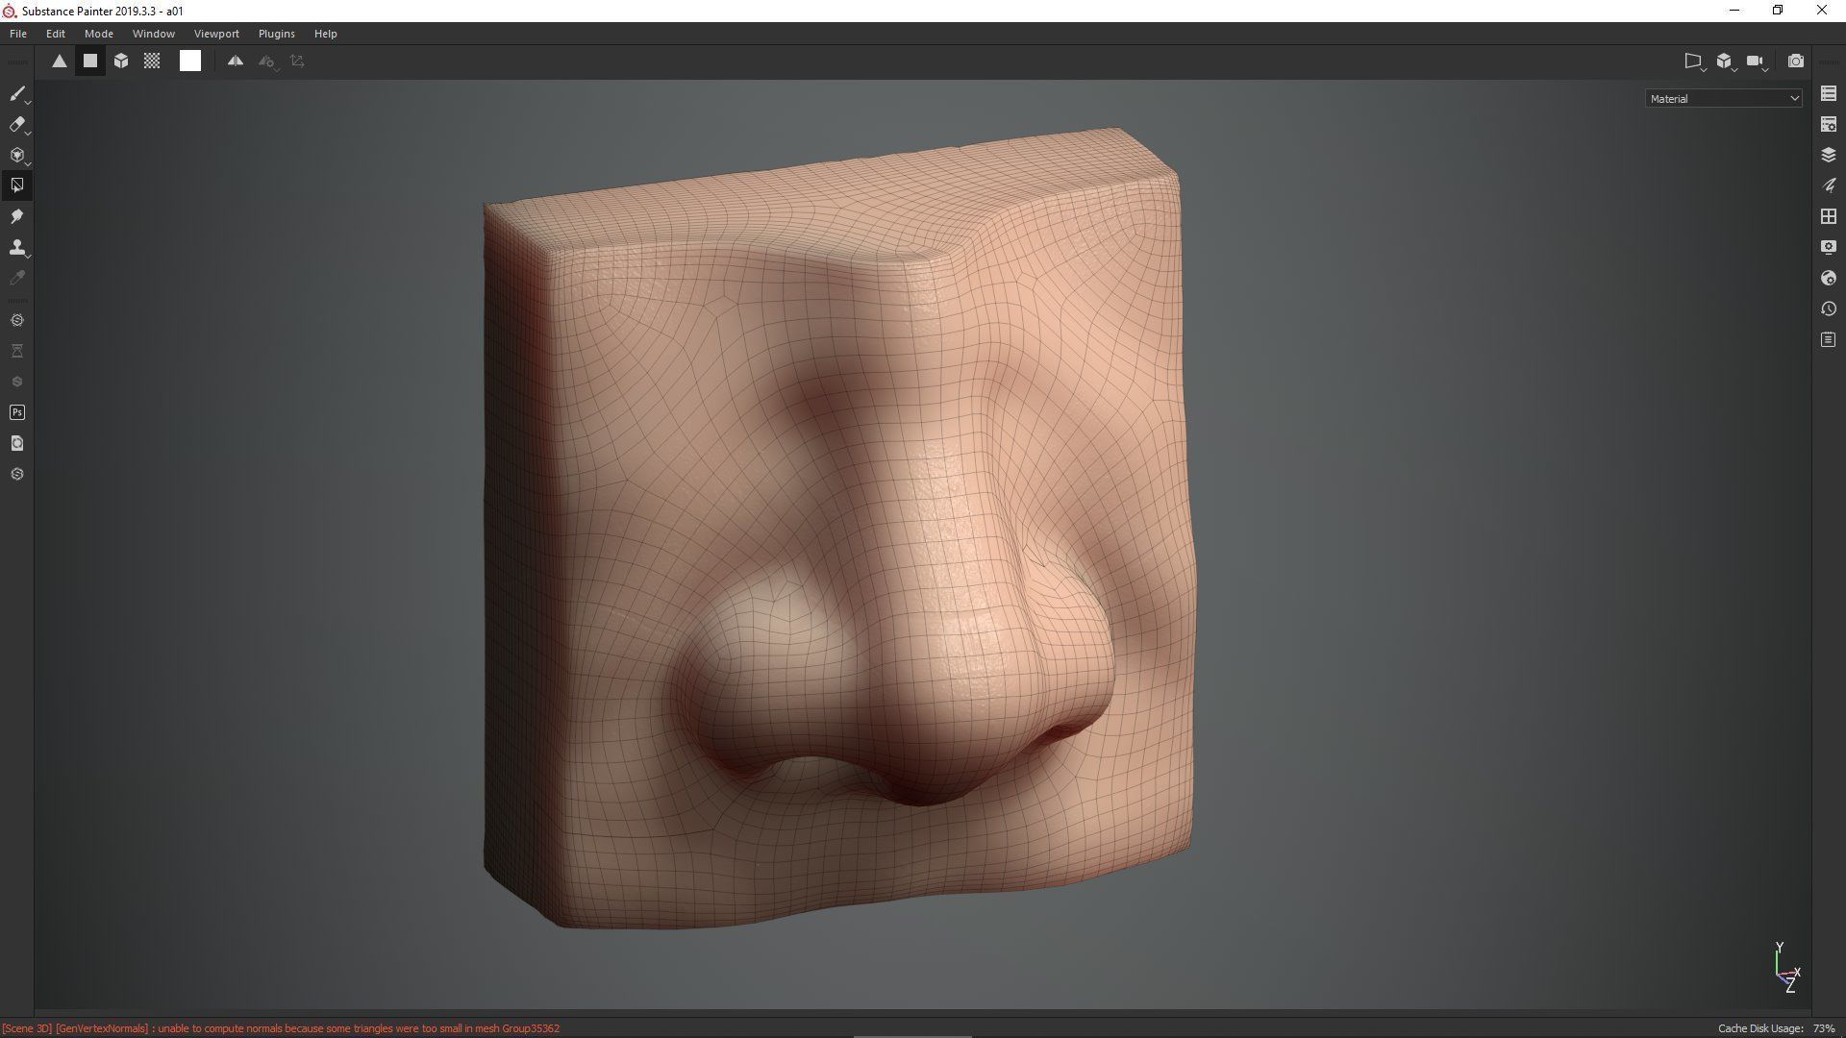The width and height of the screenshot is (1846, 1038).
Task: Select the Projection tool
Action: (17, 155)
